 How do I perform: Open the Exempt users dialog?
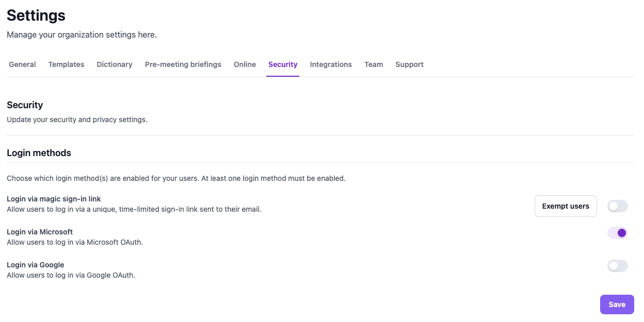pos(566,206)
